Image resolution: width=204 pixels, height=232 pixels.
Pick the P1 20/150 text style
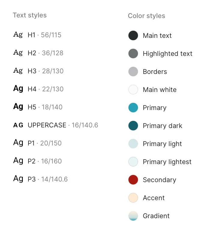(x=37, y=143)
